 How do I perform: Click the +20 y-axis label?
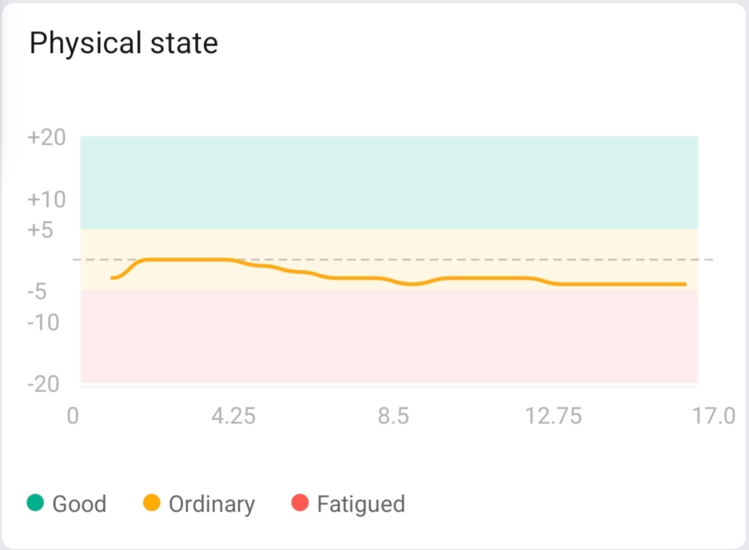pos(46,137)
